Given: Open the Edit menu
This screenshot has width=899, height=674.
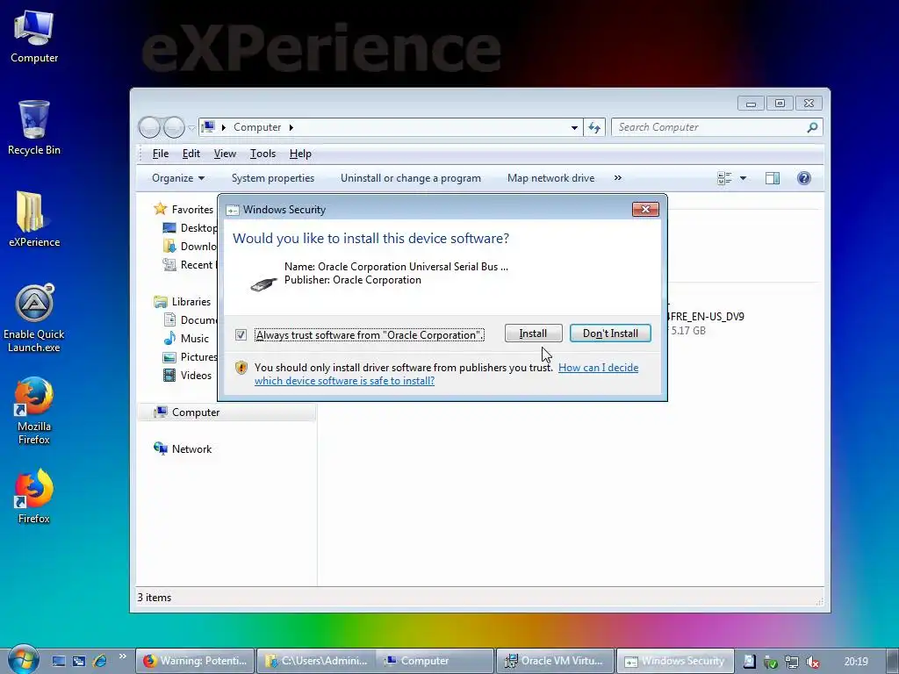Looking at the screenshot, I should pos(191,154).
